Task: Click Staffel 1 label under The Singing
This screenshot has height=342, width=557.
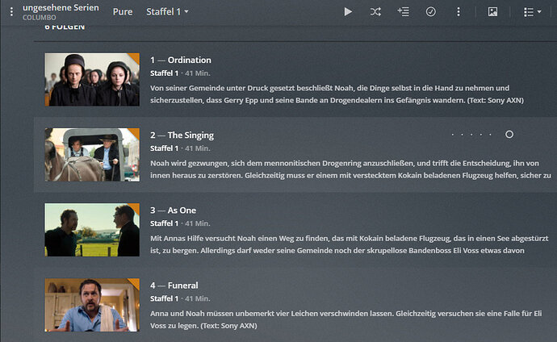Action: pyautogui.click(x=164, y=148)
